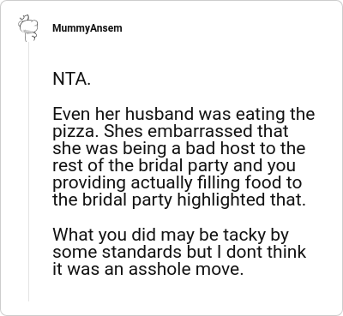Click the word "embarrassed" in the comment

click(x=201, y=131)
